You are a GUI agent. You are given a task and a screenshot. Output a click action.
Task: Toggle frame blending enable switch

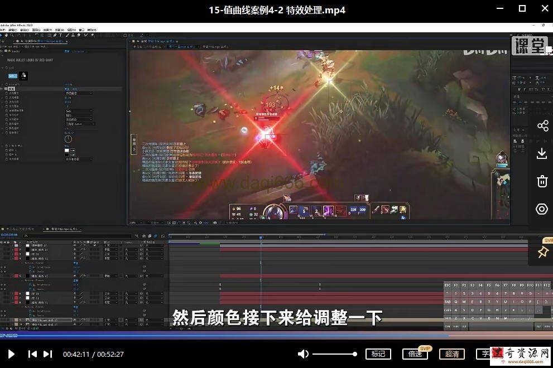click(x=150, y=236)
